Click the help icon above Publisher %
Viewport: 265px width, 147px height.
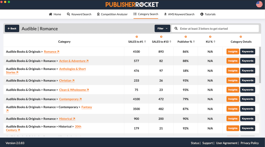(x=186, y=37)
